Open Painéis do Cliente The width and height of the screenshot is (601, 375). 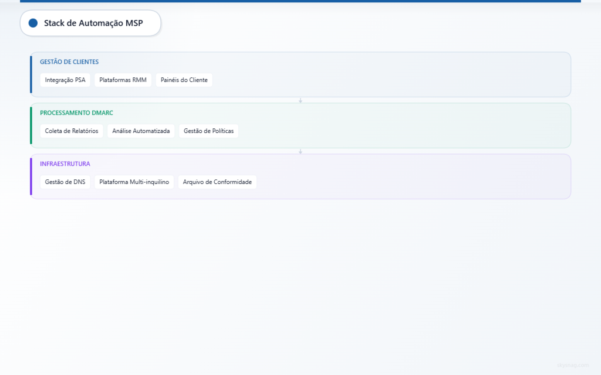click(x=184, y=80)
